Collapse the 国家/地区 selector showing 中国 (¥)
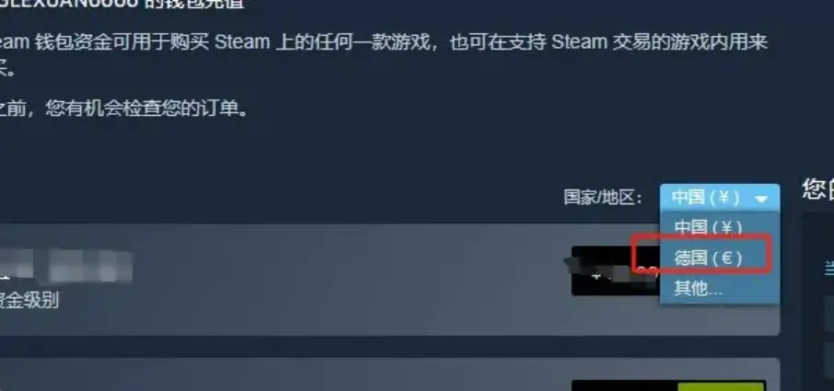834x391 pixels. point(720,198)
